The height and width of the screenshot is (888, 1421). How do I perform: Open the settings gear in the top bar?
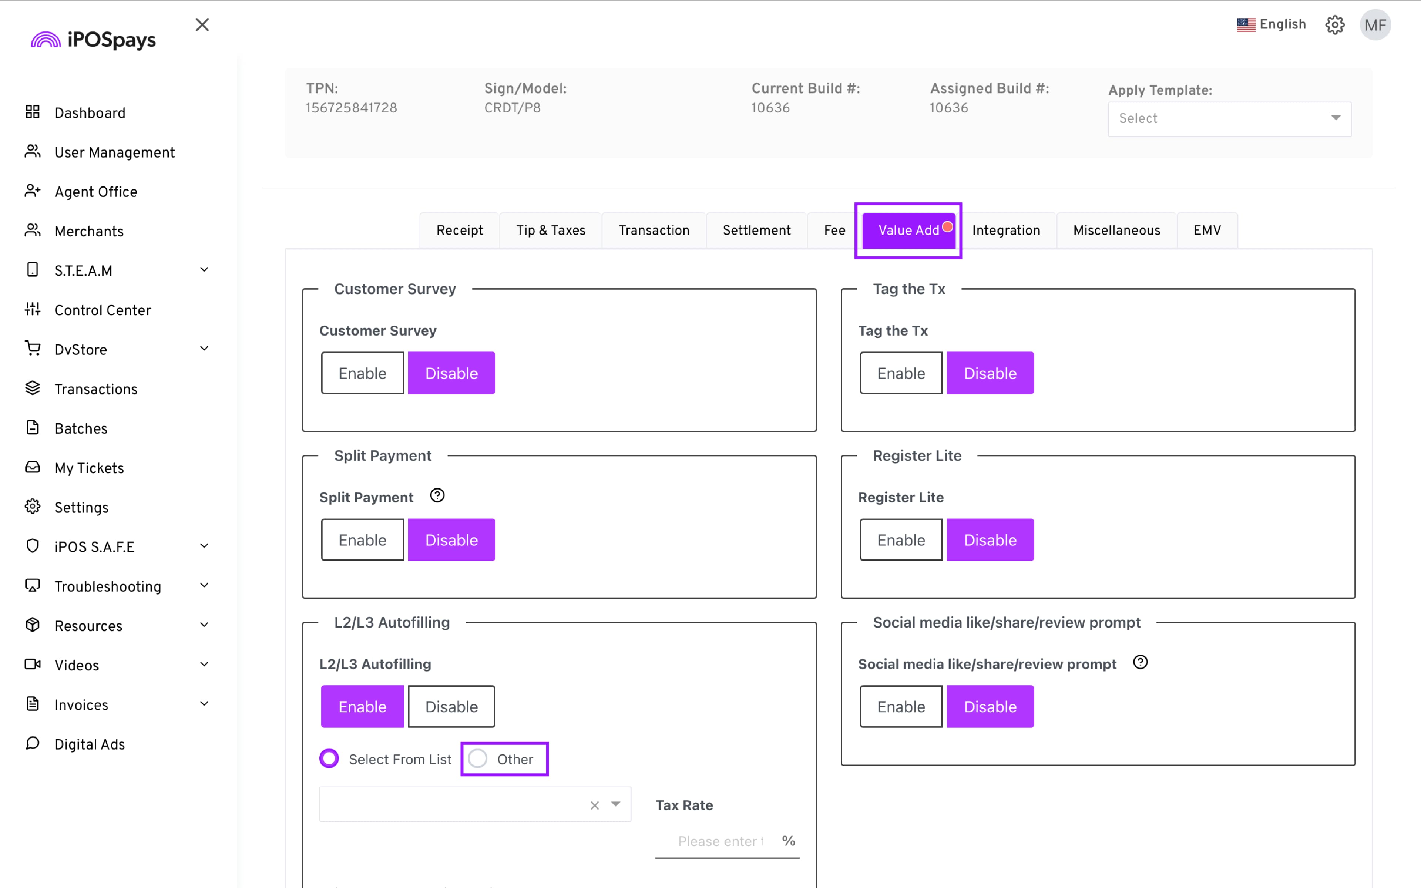[1334, 25]
